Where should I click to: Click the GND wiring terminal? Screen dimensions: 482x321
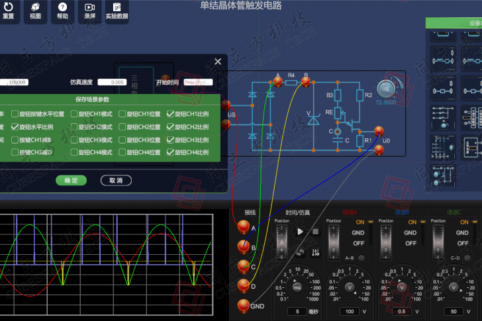244,305
